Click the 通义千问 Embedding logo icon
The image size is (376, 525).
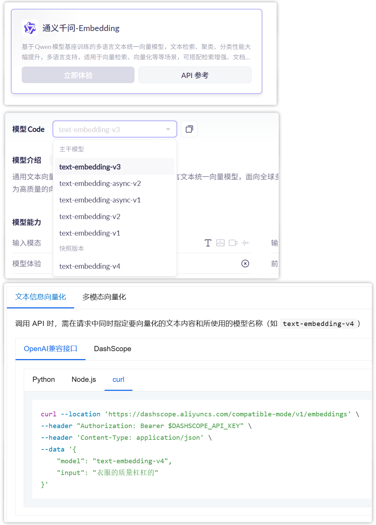click(30, 28)
